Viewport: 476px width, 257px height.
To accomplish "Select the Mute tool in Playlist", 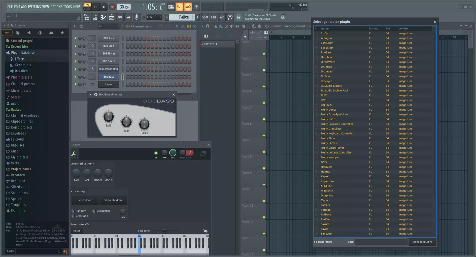I will pyautogui.click(x=232, y=26).
